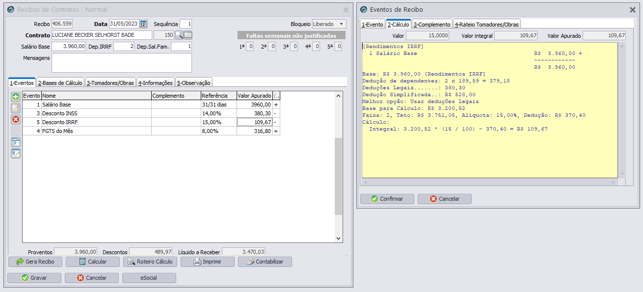Click Cancelar in Eventos de Recibo window
The height and width of the screenshot is (292, 643).
pyautogui.click(x=444, y=199)
